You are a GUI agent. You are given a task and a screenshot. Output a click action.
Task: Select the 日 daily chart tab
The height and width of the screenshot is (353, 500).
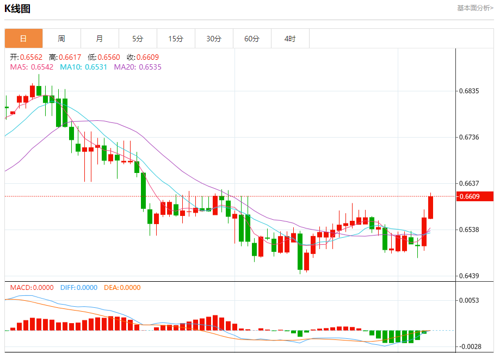click(x=23, y=39)
